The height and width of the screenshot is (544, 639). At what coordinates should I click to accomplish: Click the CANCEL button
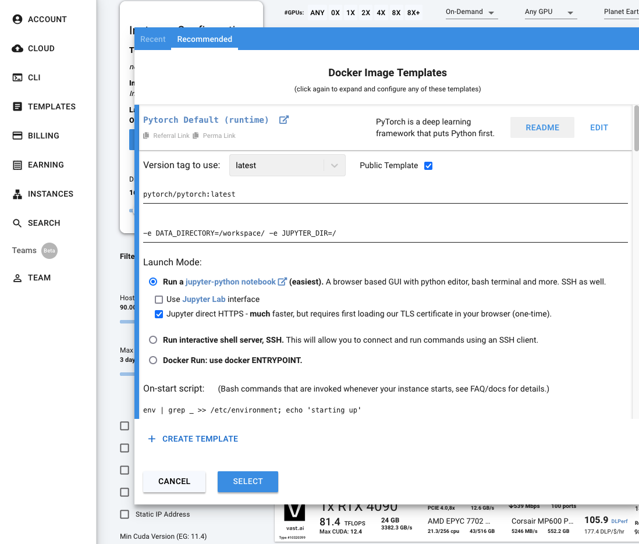pyautogui.click(x=174, y=481)
